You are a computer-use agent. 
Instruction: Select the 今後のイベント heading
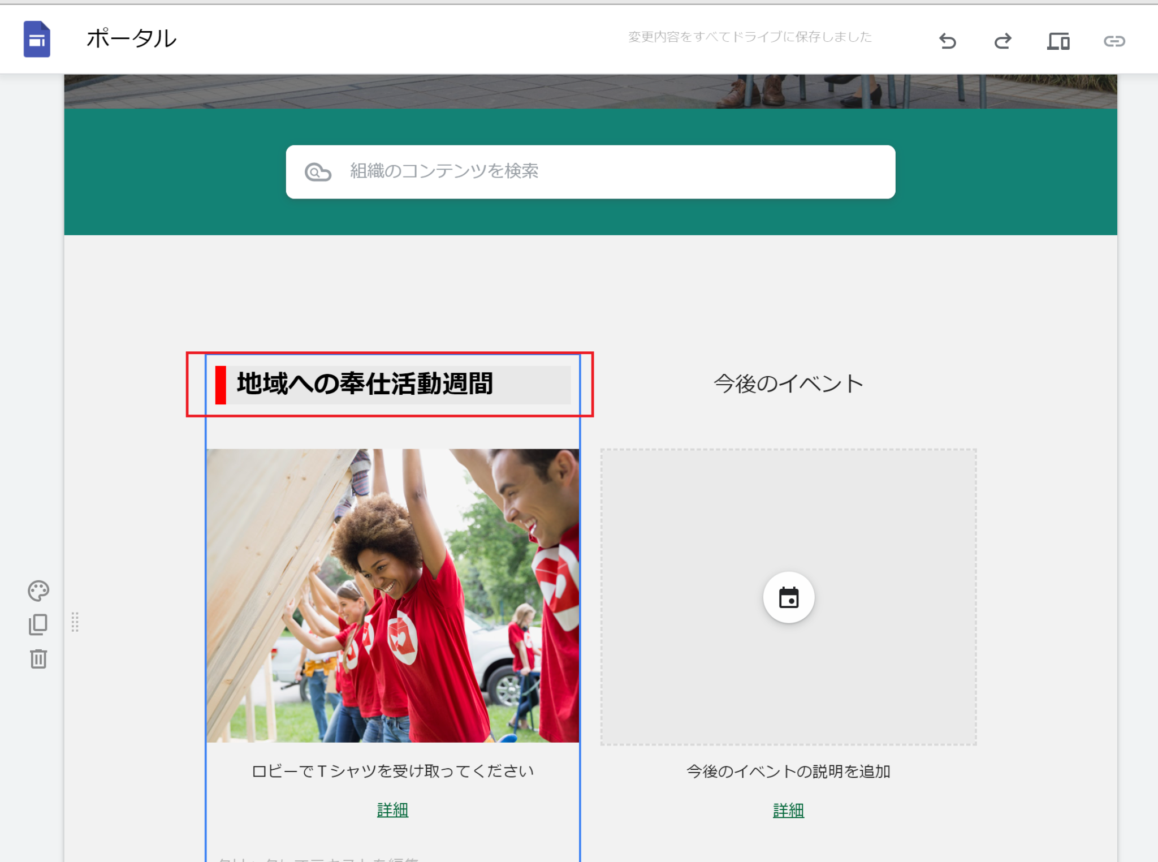pos(789,382)
